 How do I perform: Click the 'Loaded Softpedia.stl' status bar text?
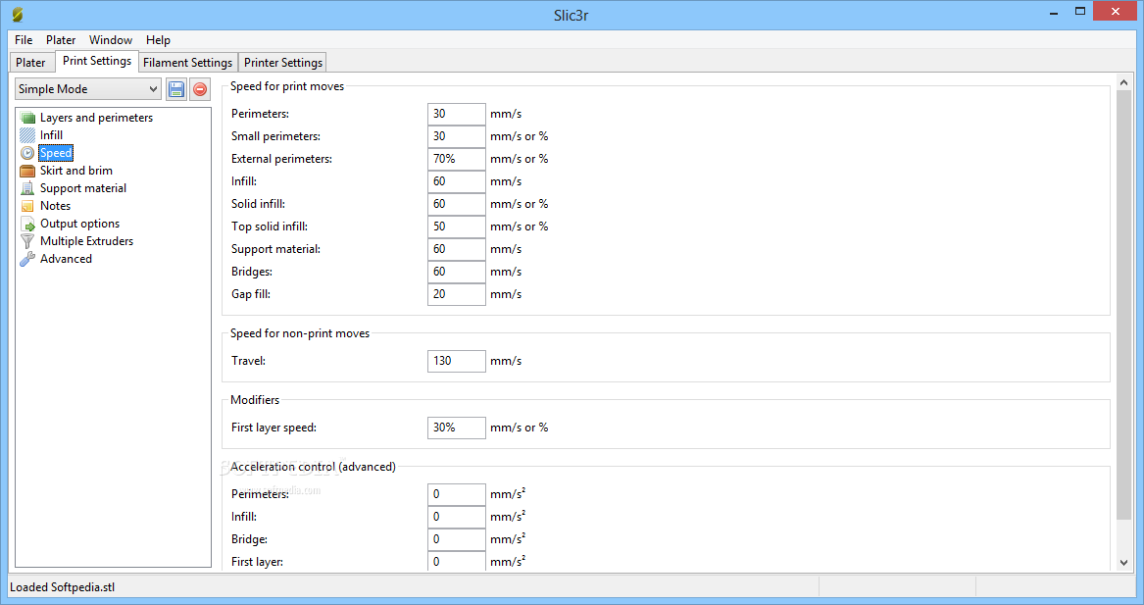(x=62, y=587)
